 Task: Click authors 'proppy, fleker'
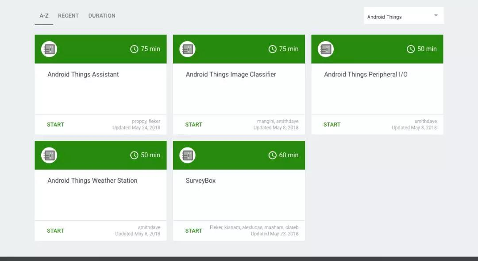point(146,121)
